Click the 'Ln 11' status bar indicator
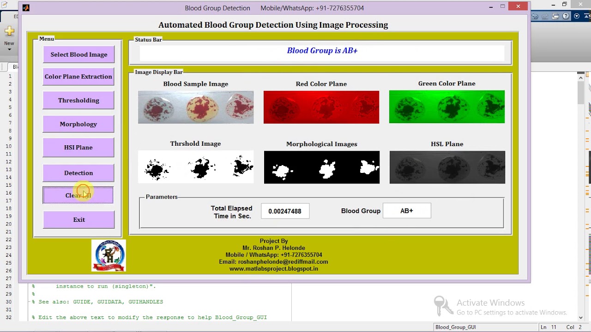 [548, 327]
